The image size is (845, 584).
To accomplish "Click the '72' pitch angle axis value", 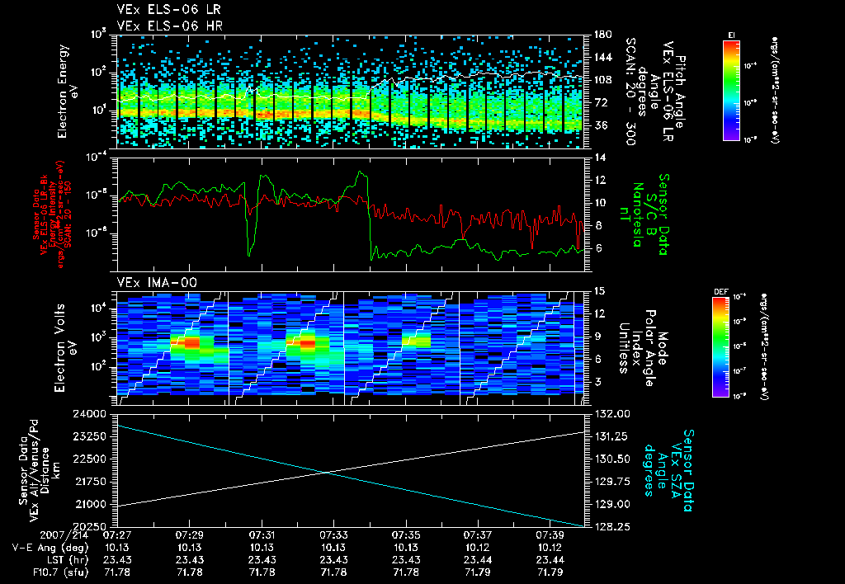I will coord(600,103).
